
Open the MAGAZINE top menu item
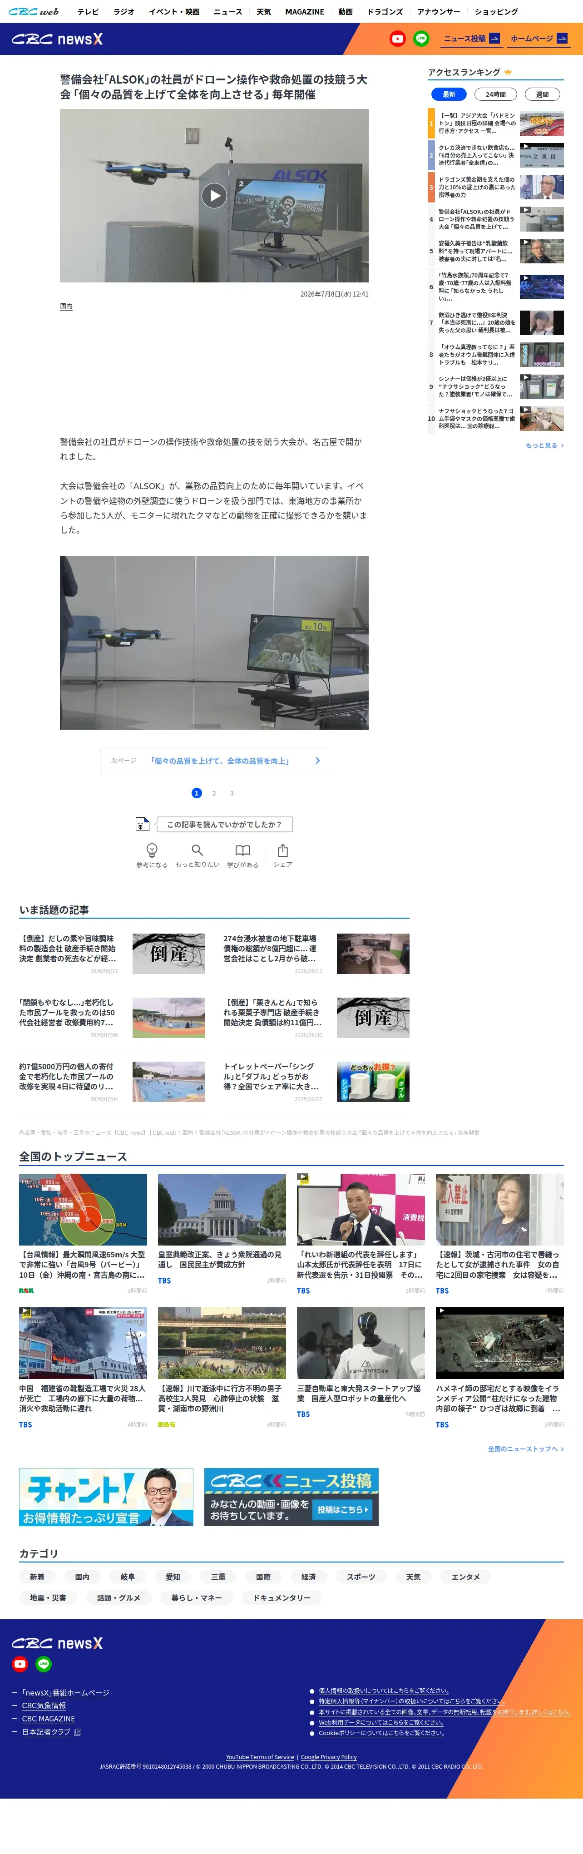tap(305, 11)
